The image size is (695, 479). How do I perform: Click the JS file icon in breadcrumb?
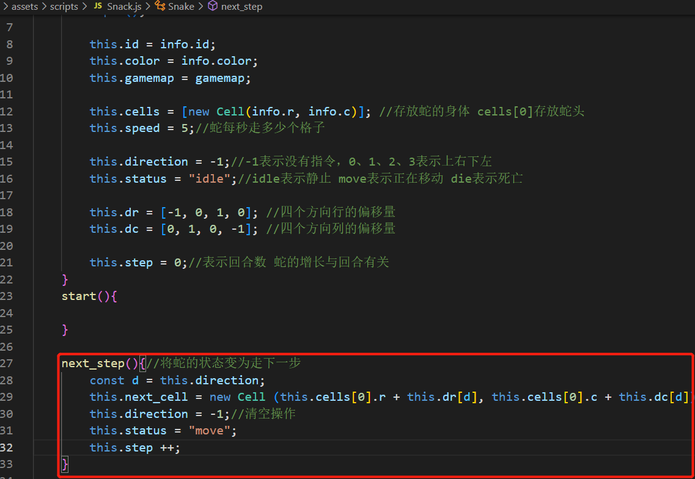(x=98, y=7)
